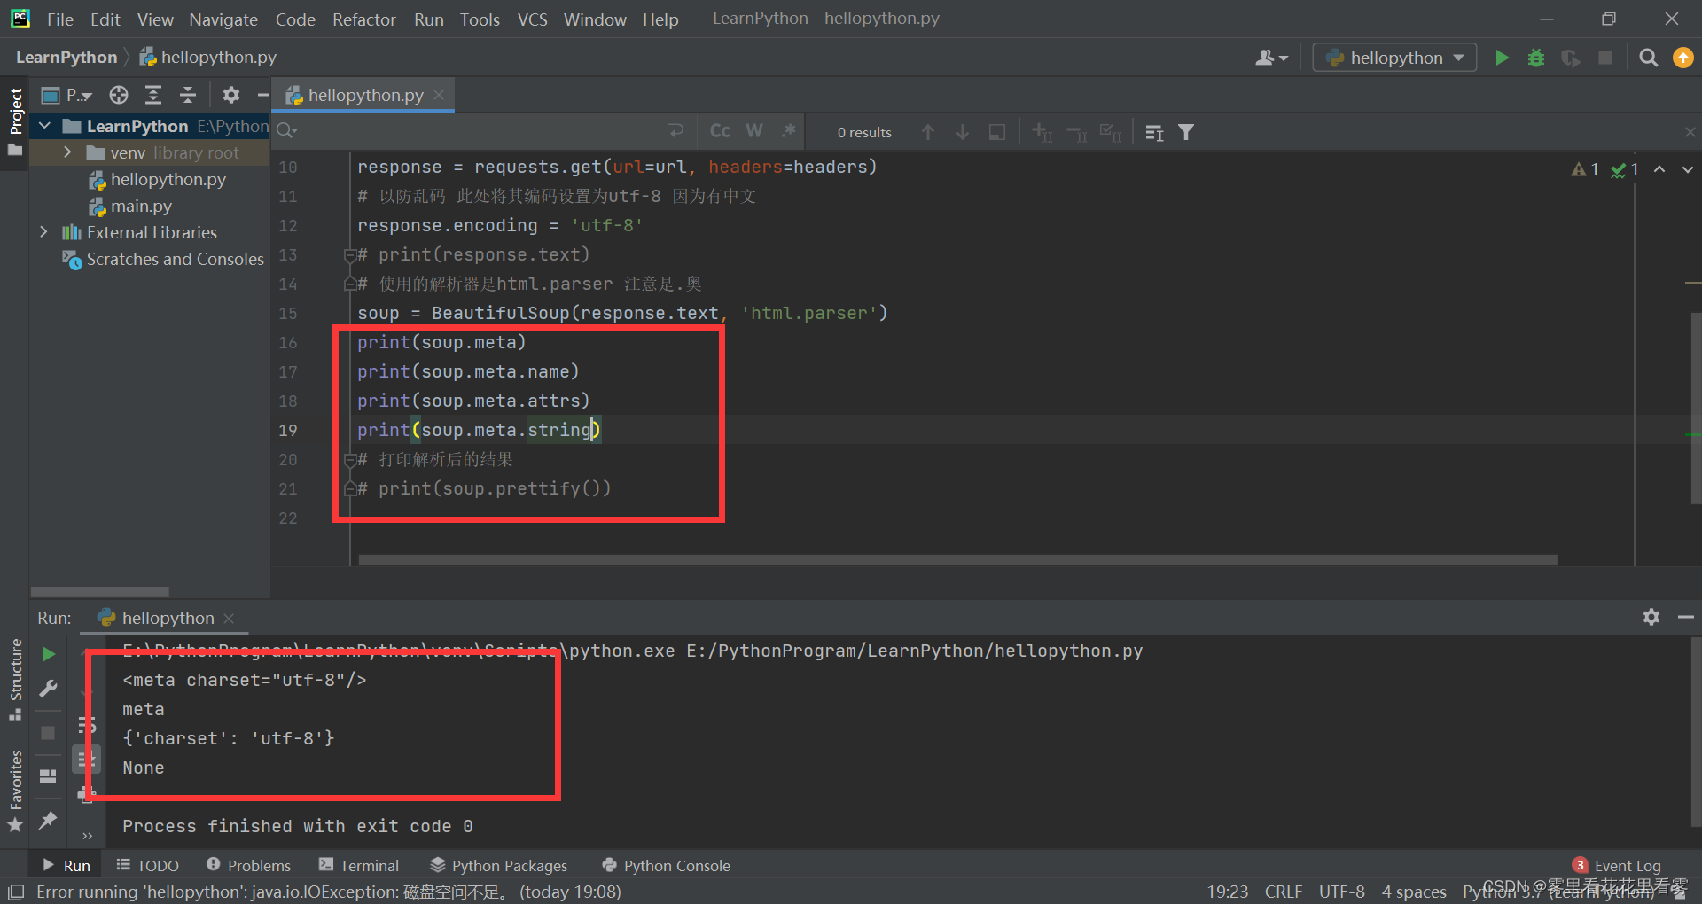Open Project panel settings gear
Image resolution: width=1702 pixels, height=904 pixels.
[x=231, y=95]
